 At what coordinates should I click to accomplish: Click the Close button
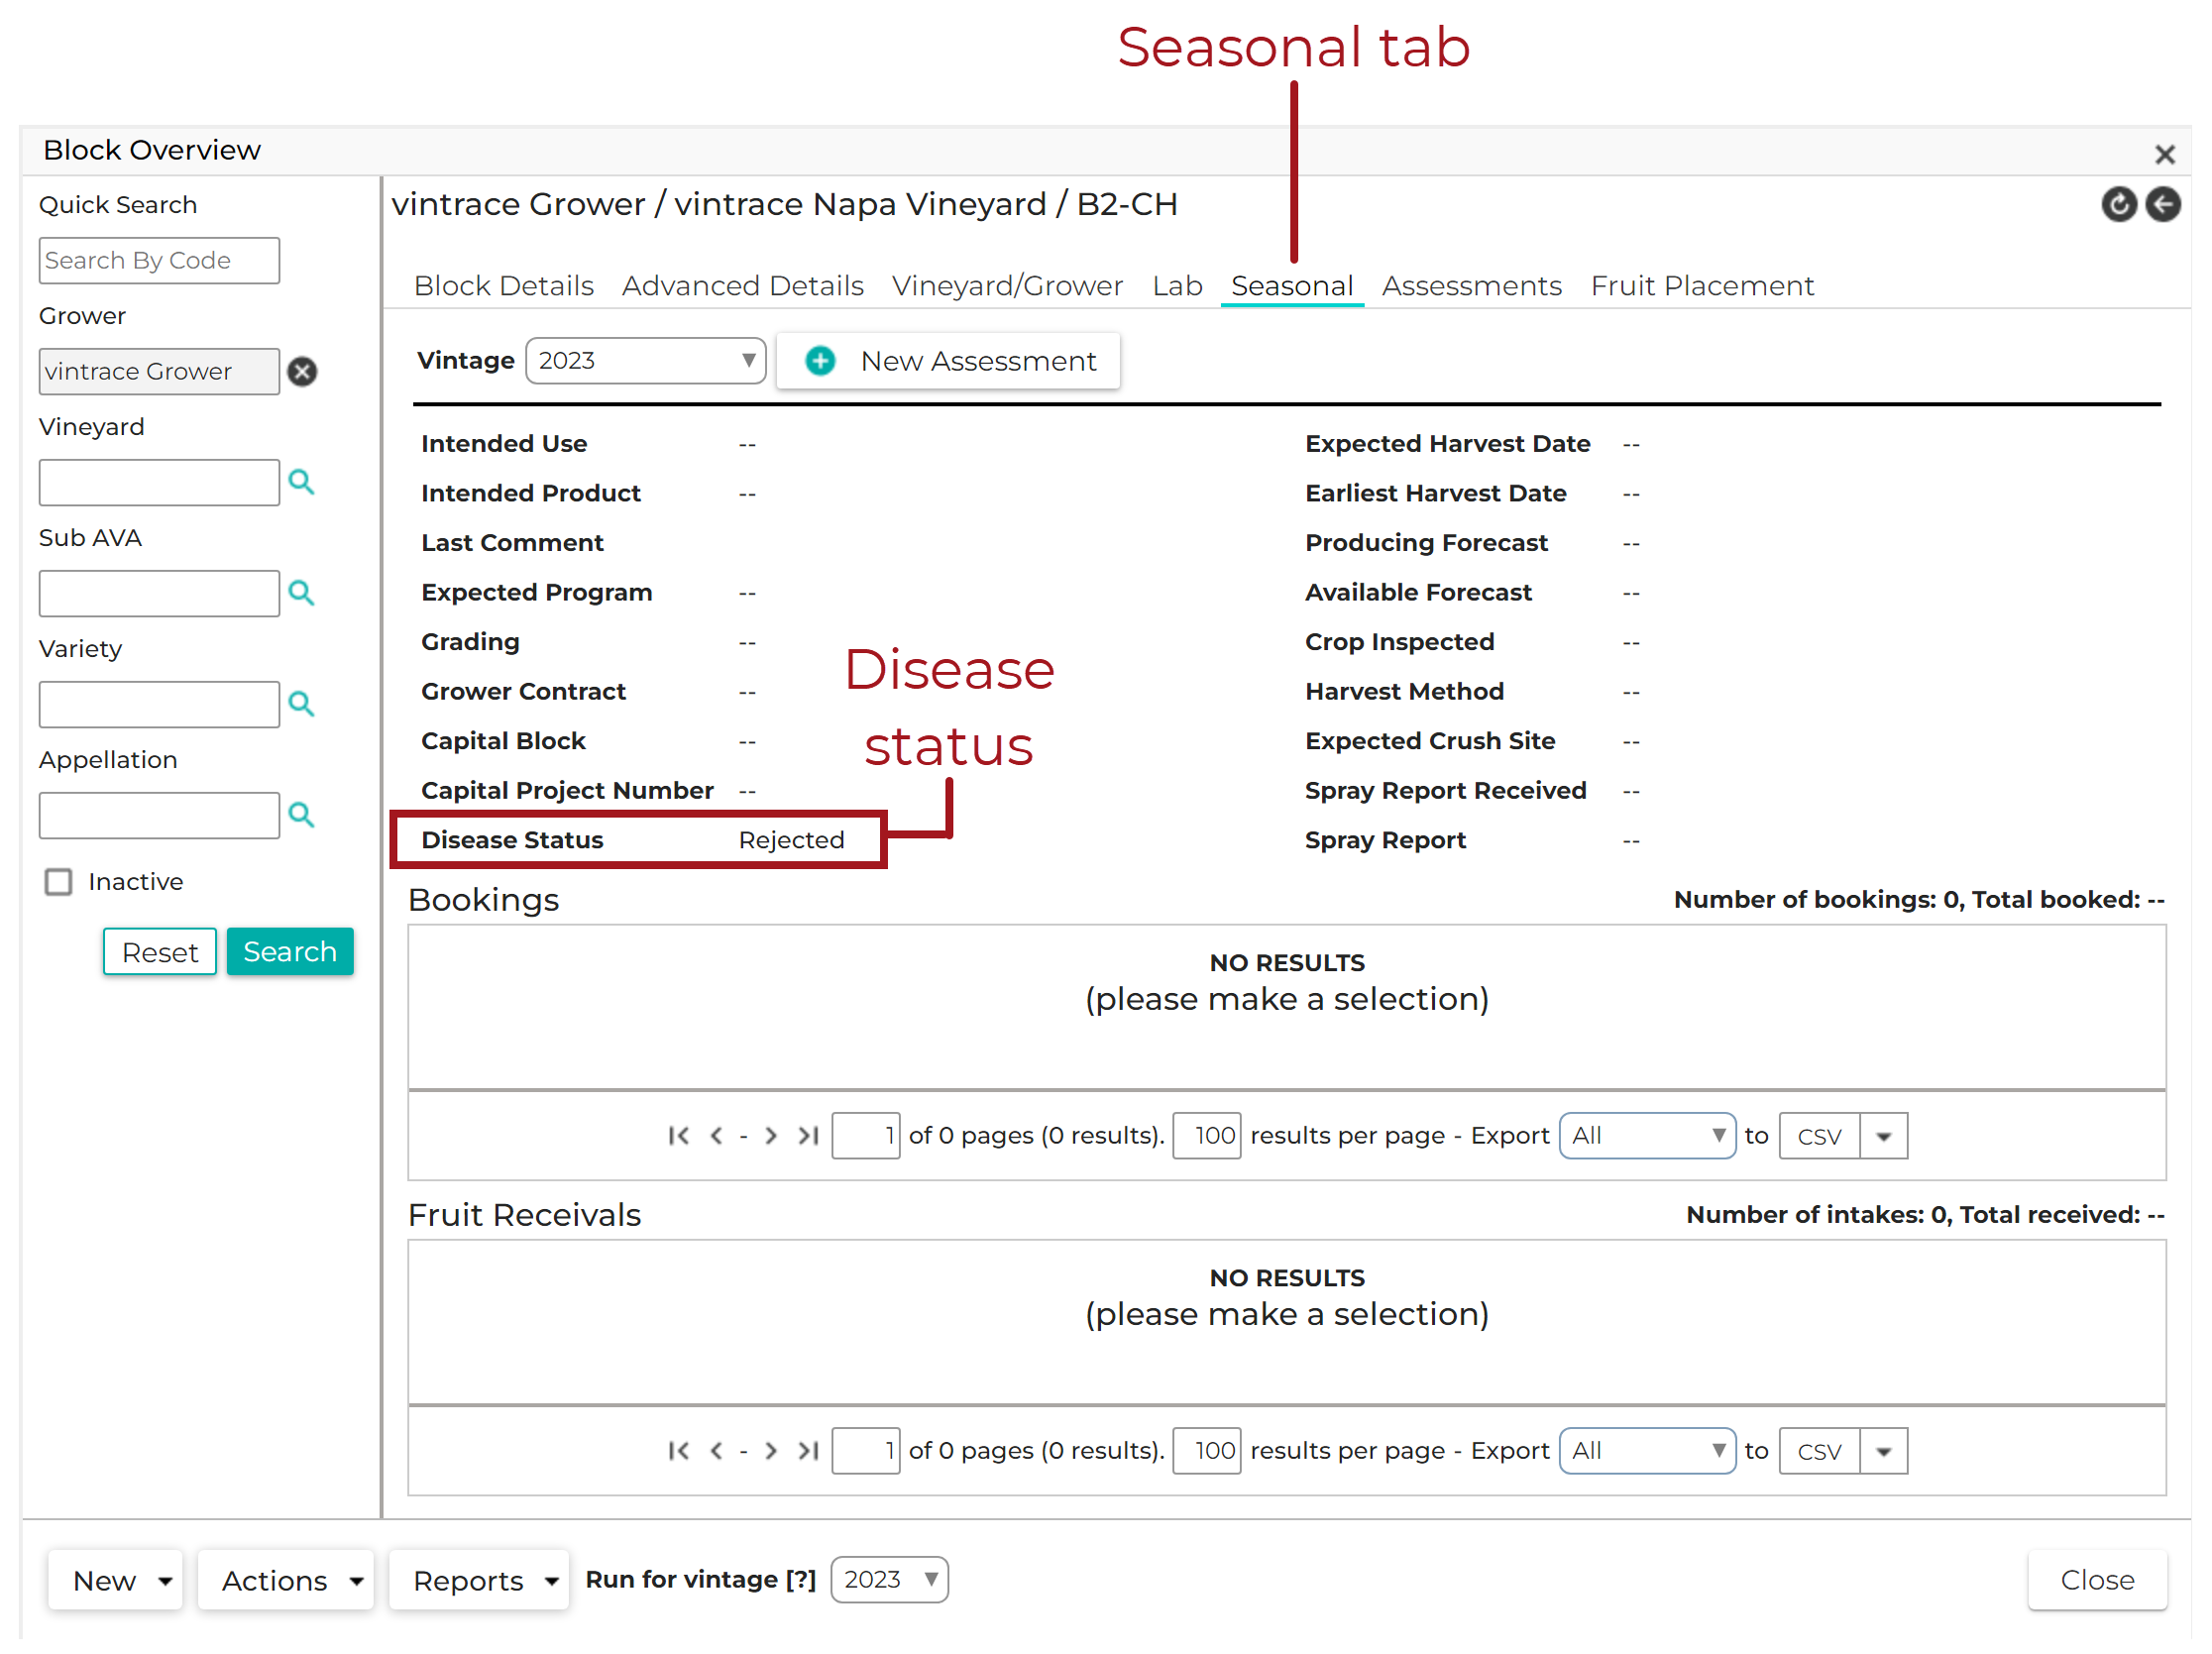[x=2097, y=1581]
